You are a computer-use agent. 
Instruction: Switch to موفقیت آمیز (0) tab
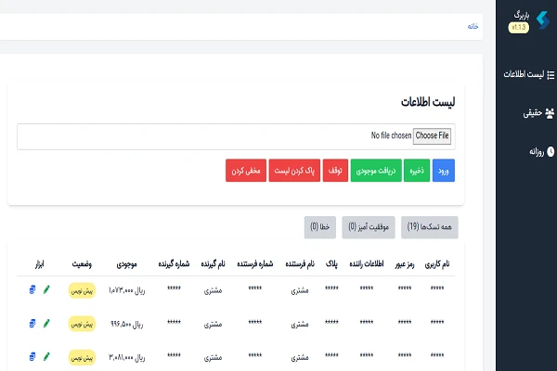[369, 225]
